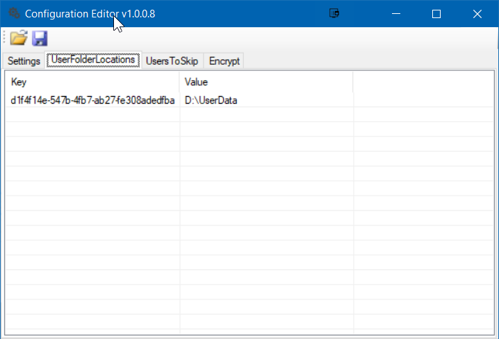Click the gear app icon in title bar
The height and width of the screenshot is (339, 499).
(x=14, y=13)
